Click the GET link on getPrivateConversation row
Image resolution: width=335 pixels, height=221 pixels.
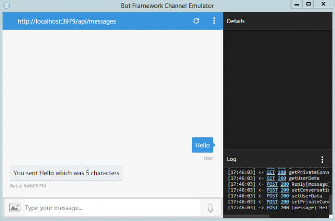270,172
